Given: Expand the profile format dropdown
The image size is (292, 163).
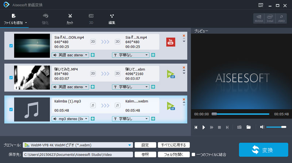Looking at the screenshot, I should click(x=130, y=145).
